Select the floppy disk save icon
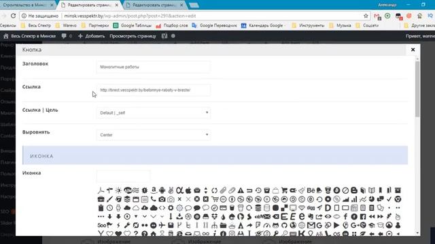 click(x=171, y=226)
